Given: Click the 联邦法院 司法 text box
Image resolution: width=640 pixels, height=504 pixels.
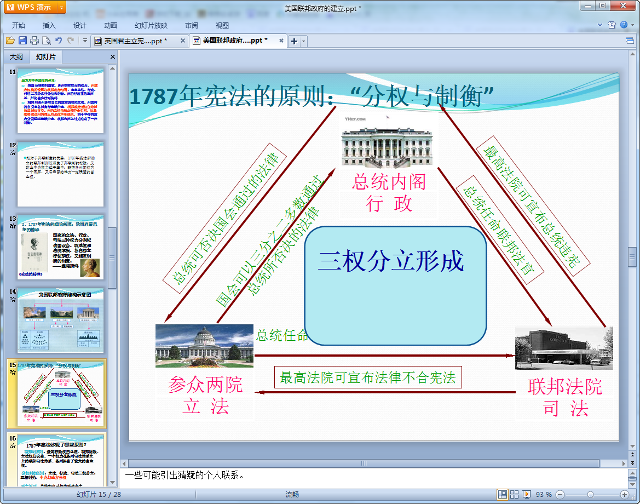Looking at the screenshot, I should (565, 397).
